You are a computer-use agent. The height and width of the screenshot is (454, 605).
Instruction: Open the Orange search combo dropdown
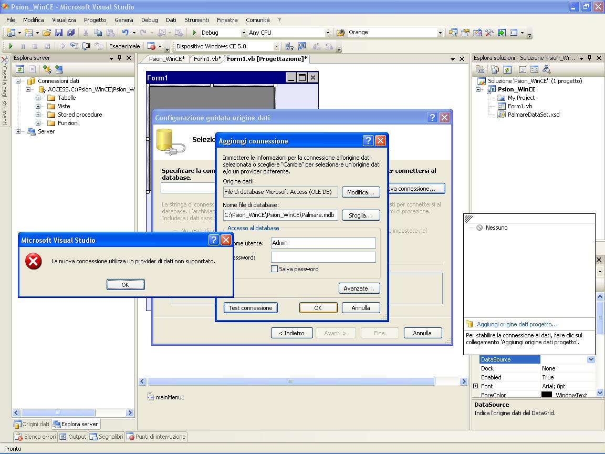point(440,33)
